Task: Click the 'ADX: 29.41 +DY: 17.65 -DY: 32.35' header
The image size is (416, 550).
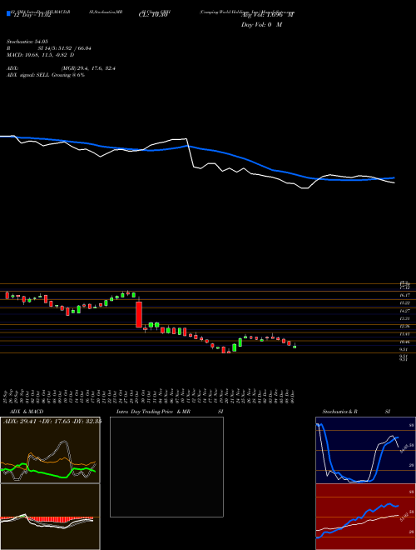Action: [x=52, y=421]
